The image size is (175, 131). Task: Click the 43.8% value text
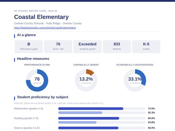pyautogui.click(x=152, y=122)
